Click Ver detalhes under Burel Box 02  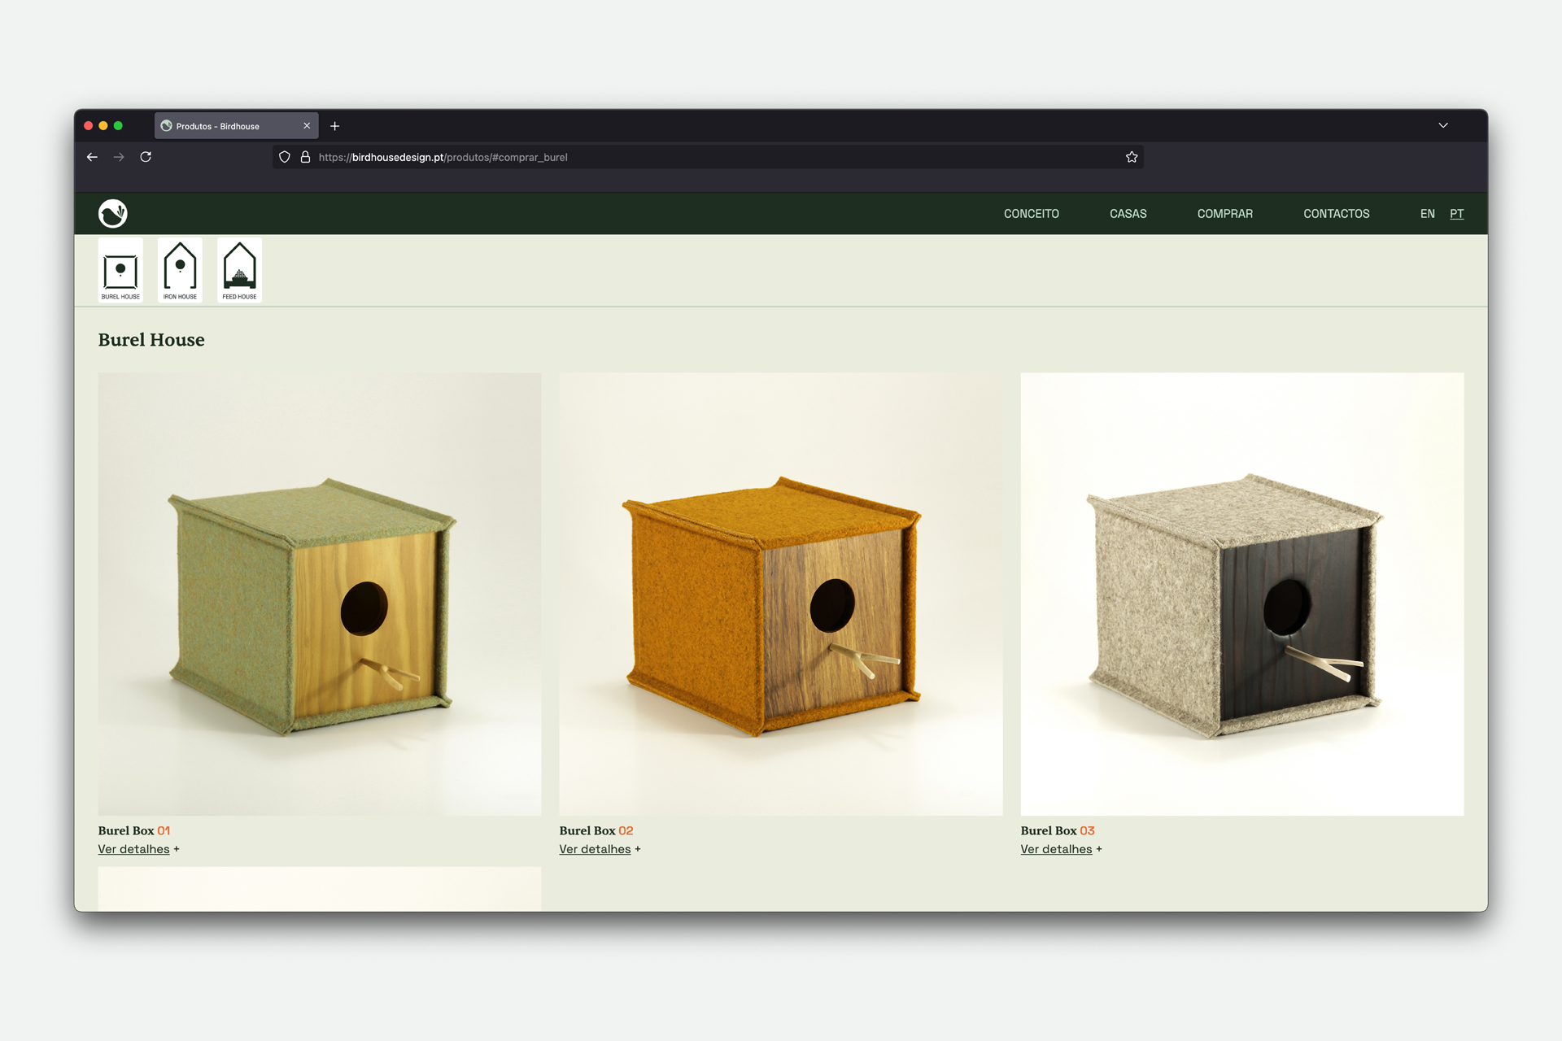(x=595, y=849)
